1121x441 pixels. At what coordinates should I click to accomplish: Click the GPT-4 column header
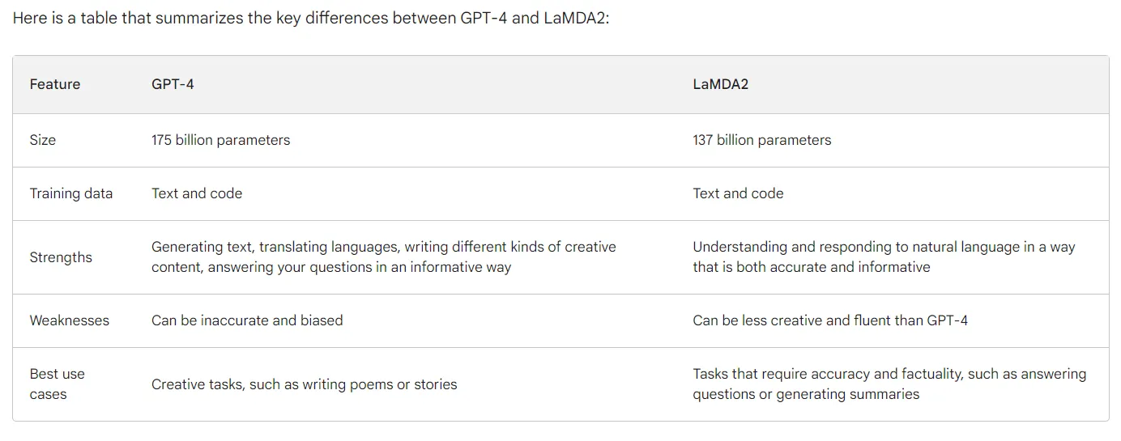point(173,84)
